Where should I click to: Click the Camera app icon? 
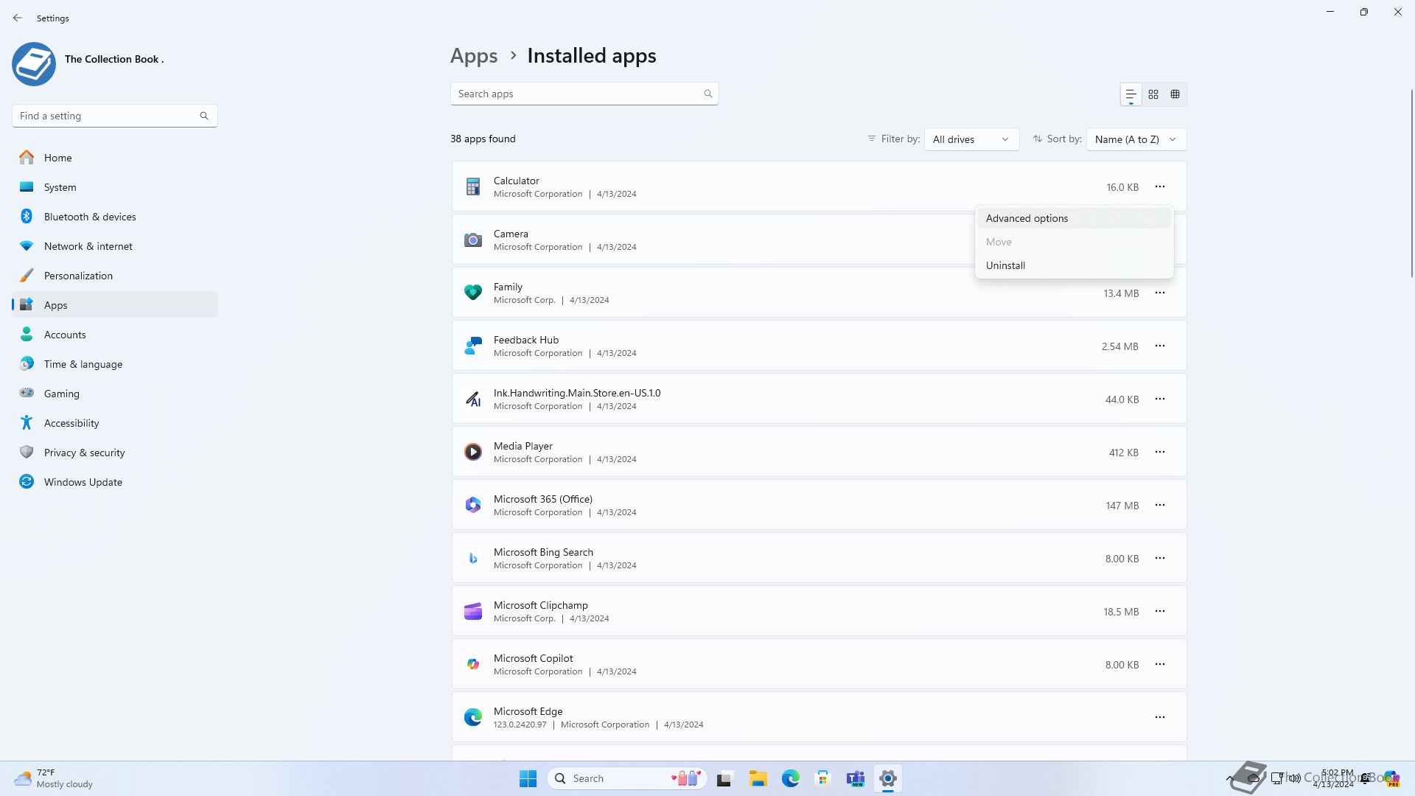click(x=473, y=240)
